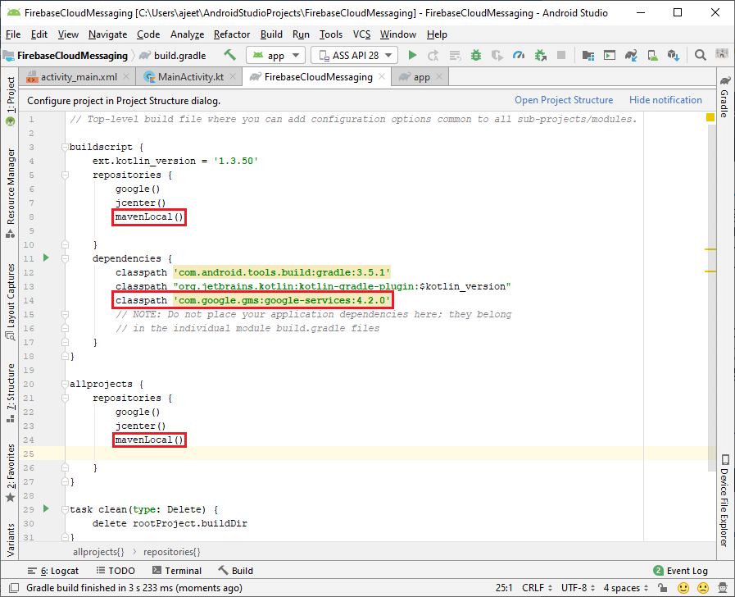This screenshot has height=597, width=735.
Task: Click the Apply Code Changes icon
Action: click(455, 55)
